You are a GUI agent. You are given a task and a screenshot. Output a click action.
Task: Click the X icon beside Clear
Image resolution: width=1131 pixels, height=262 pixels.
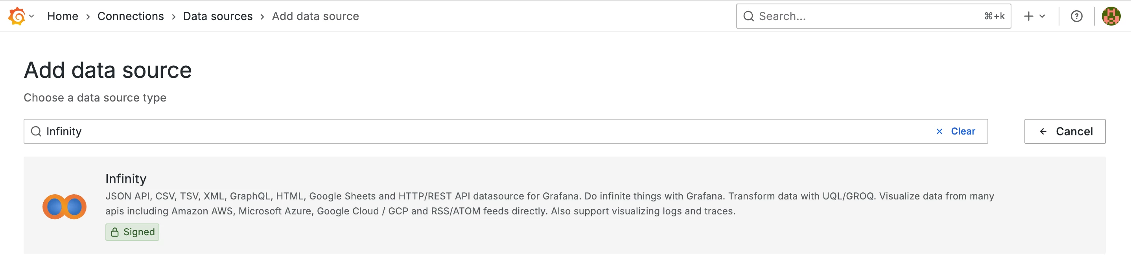pyautogui.click(x=939, y=131)
